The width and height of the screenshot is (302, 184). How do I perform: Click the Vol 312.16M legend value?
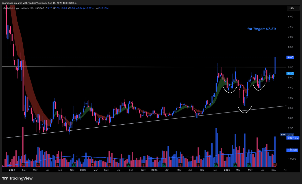[102, 8]
